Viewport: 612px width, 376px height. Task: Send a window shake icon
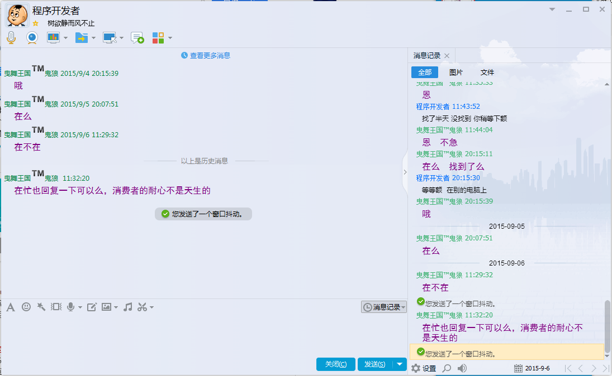click(x=56, y=307)
